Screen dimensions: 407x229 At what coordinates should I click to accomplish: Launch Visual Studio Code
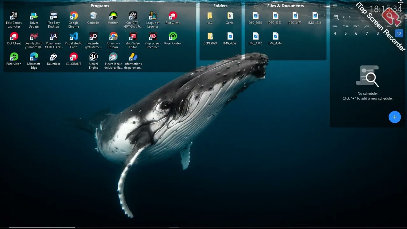point(73,40)
